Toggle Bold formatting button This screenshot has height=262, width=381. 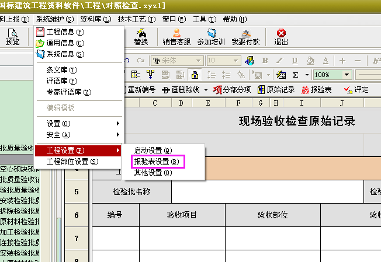[x=265, y=61]
